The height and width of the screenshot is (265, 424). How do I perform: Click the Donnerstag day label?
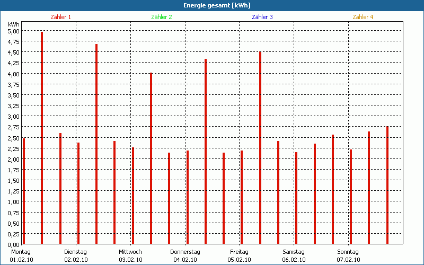[185, 252]
